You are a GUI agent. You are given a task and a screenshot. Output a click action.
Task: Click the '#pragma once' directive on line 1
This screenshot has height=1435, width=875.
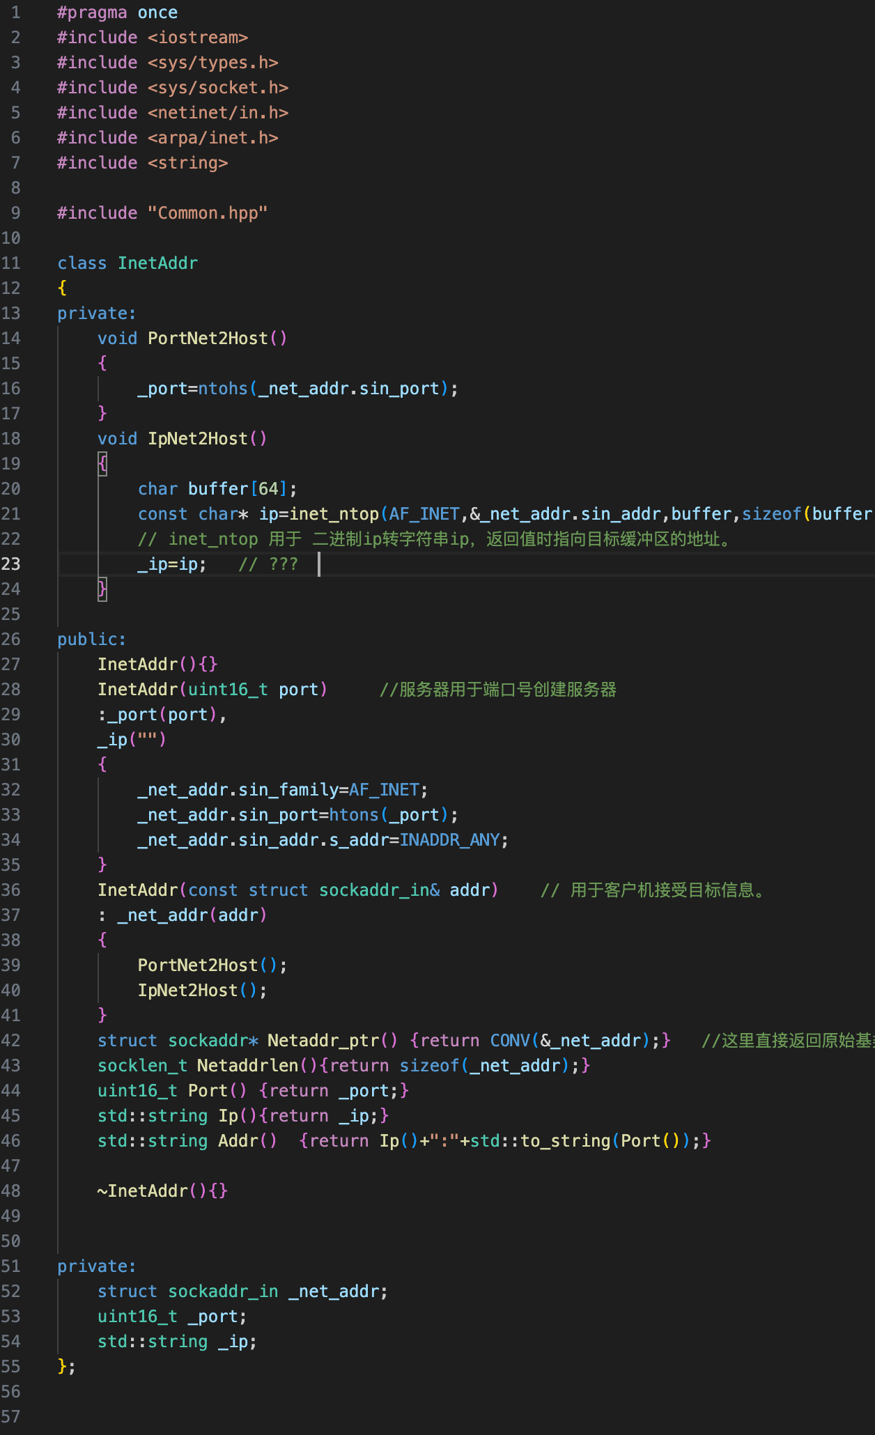pos(117,13)
